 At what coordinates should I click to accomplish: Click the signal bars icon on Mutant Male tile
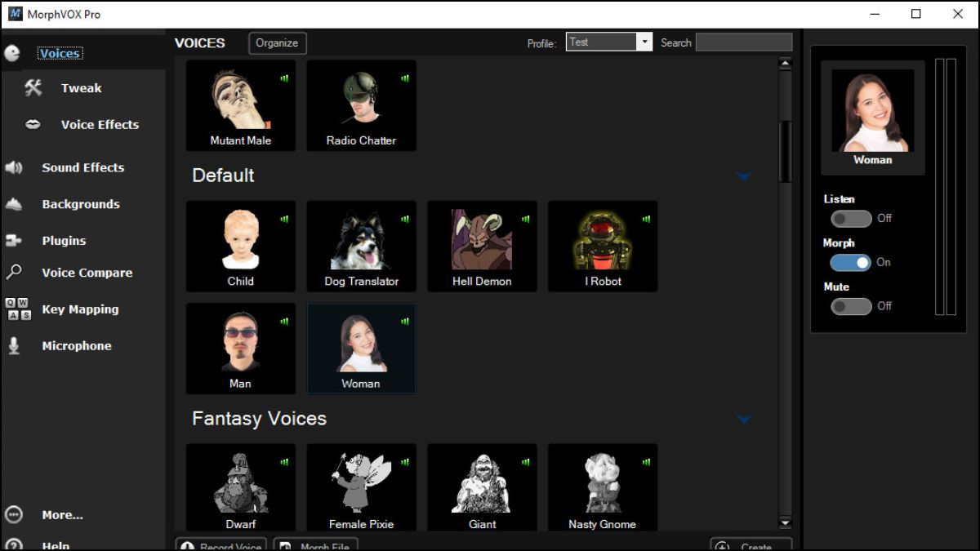tap(285, 78)
